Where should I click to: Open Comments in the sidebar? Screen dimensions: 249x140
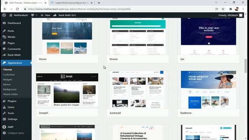click(14, 49)
